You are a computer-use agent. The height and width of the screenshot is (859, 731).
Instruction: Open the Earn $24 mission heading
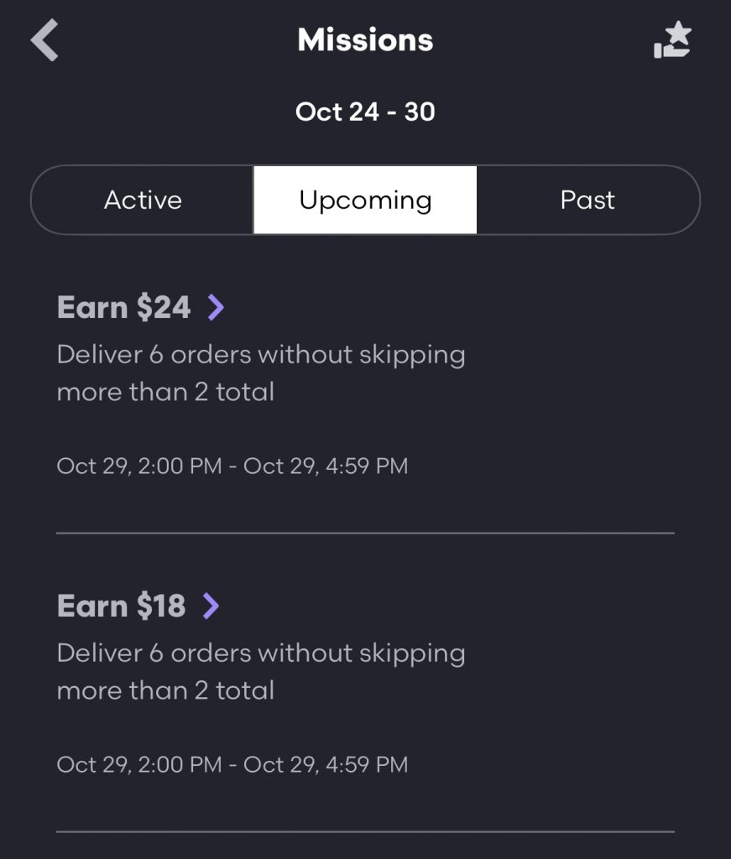[124, 308]
